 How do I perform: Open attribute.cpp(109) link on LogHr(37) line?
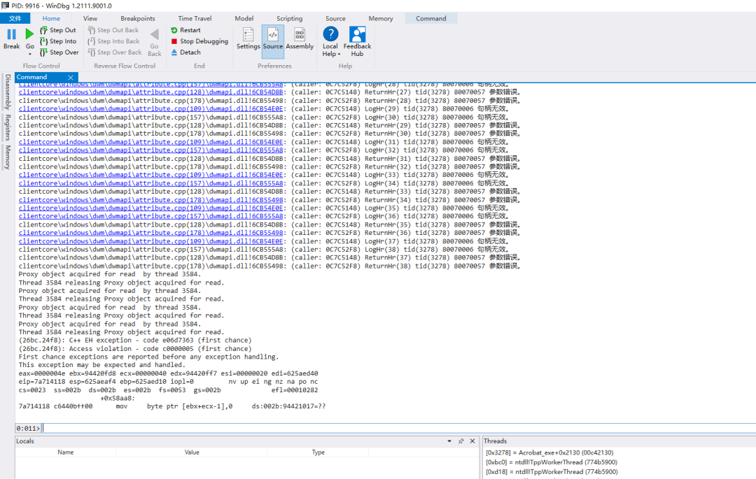tap(151, 241)
